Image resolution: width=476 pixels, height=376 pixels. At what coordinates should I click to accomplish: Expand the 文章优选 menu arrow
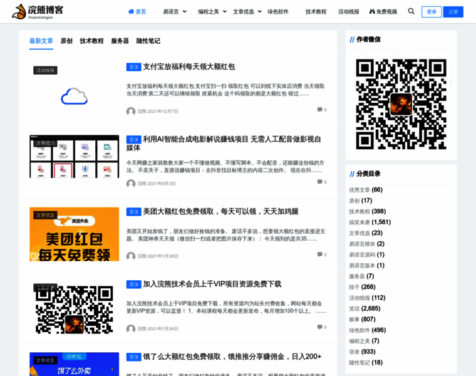point(259,12)
